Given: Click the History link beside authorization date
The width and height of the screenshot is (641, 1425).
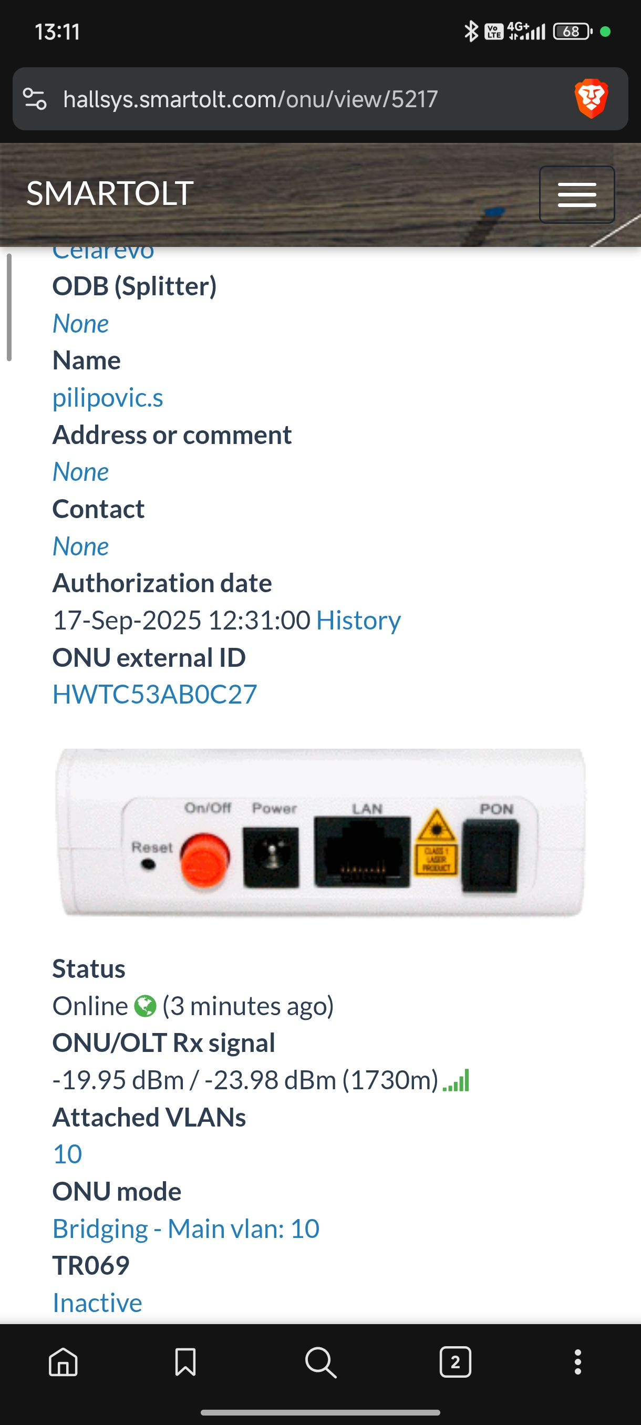Looking at the screenshot, I should [x=358, y=620].
